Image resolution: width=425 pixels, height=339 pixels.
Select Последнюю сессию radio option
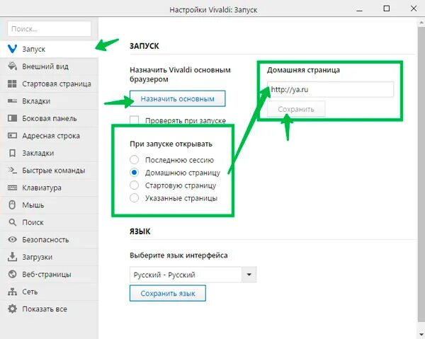(x=134, y=160)
